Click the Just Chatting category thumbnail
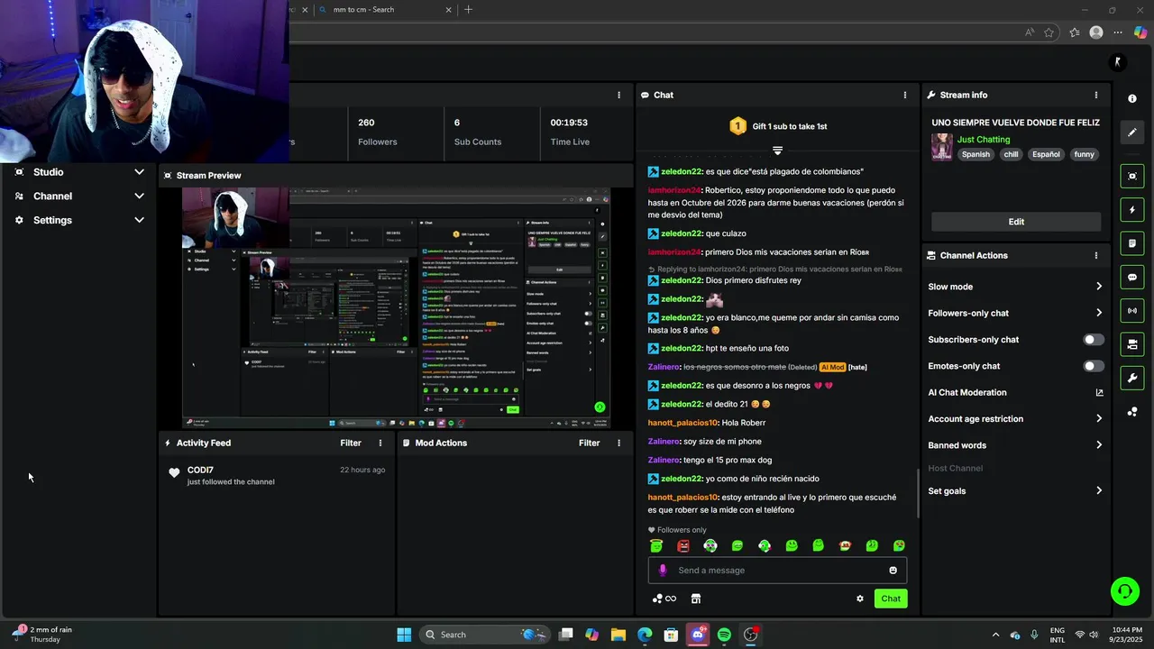 (x=942, y=147)
